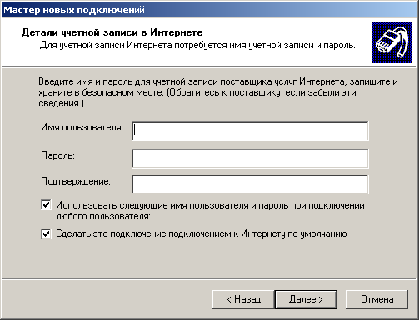This screenshot has height=320, width=419.
Task: Go back with the Назад button
Action: point(243,299)
